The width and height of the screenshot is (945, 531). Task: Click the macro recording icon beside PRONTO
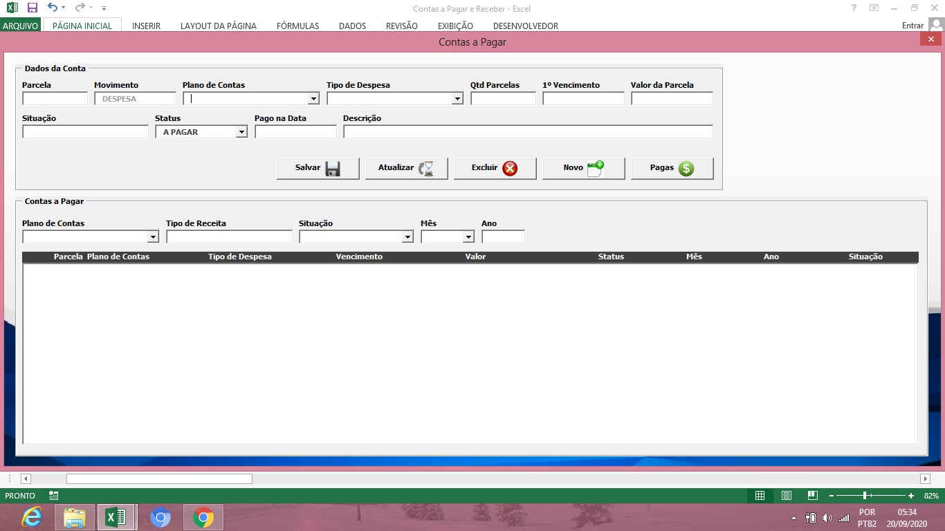click(x=54, y=496)
